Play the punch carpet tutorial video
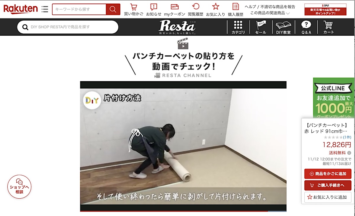The width and height of the screenshot is (355, 216). click(x=183, y=146)
